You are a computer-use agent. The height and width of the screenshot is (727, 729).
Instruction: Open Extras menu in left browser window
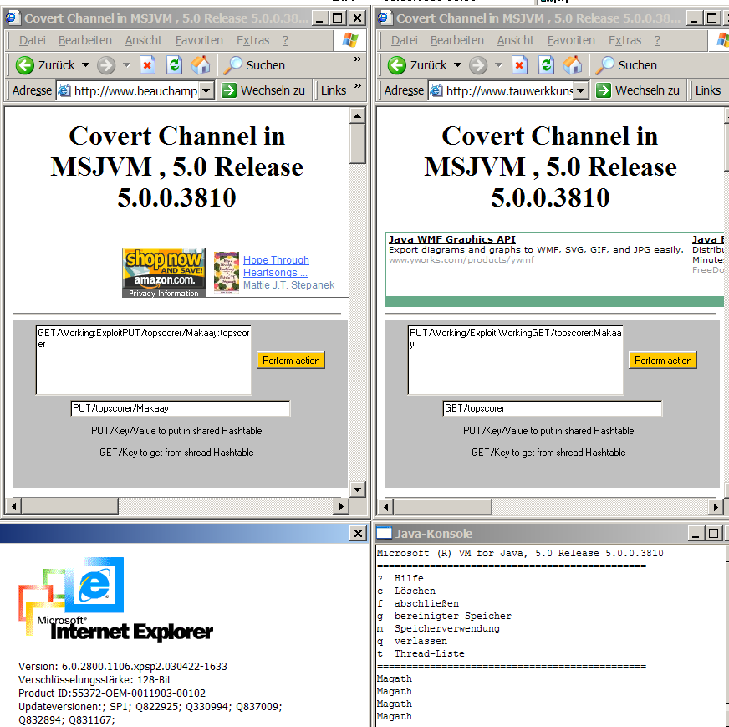pyautogui.click(x=253, y=40)
